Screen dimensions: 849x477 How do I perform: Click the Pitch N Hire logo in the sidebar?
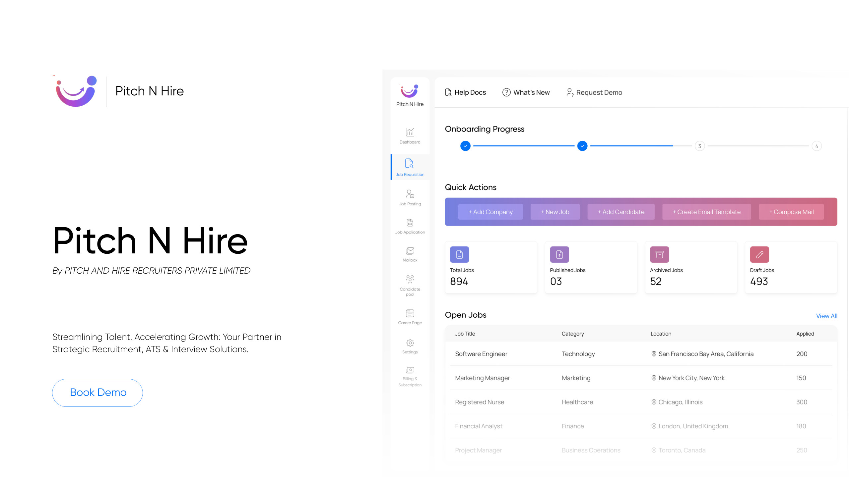410,91
